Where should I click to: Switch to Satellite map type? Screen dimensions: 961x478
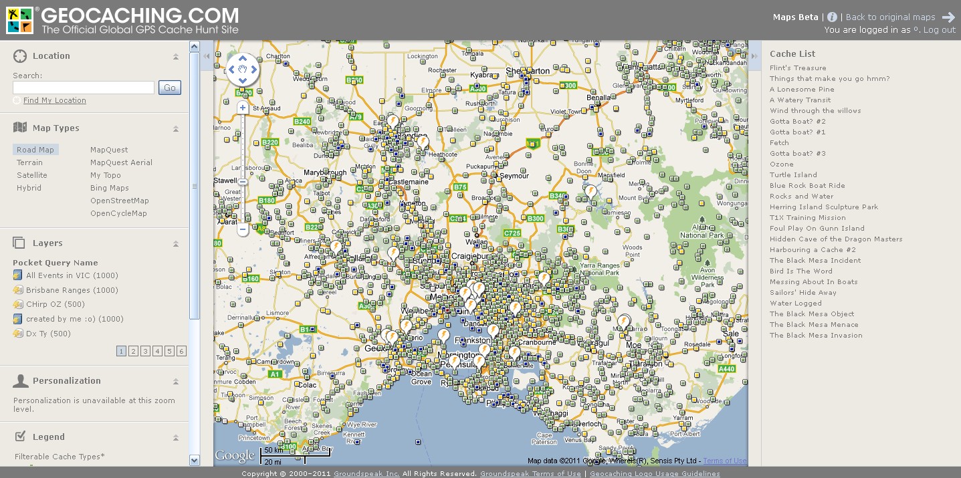click(x=32, y=175)
